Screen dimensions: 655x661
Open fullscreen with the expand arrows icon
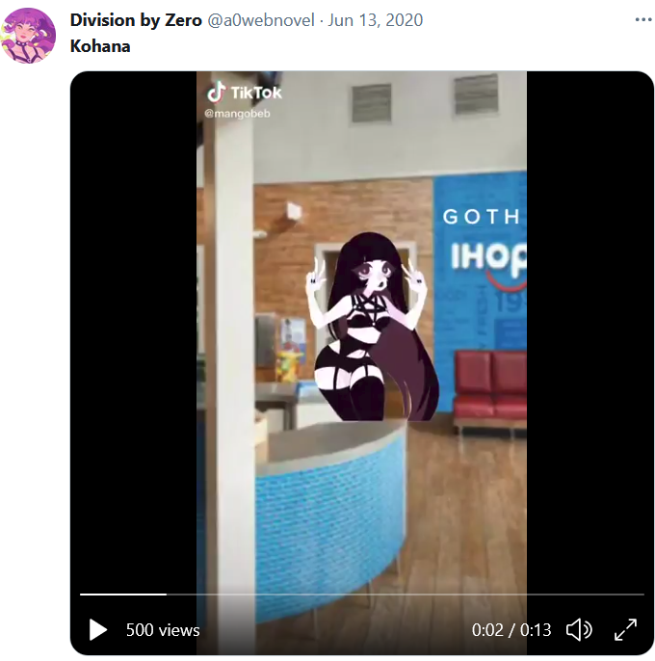point(625,630)
